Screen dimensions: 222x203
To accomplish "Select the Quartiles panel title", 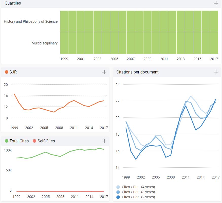I will (13, 3).
